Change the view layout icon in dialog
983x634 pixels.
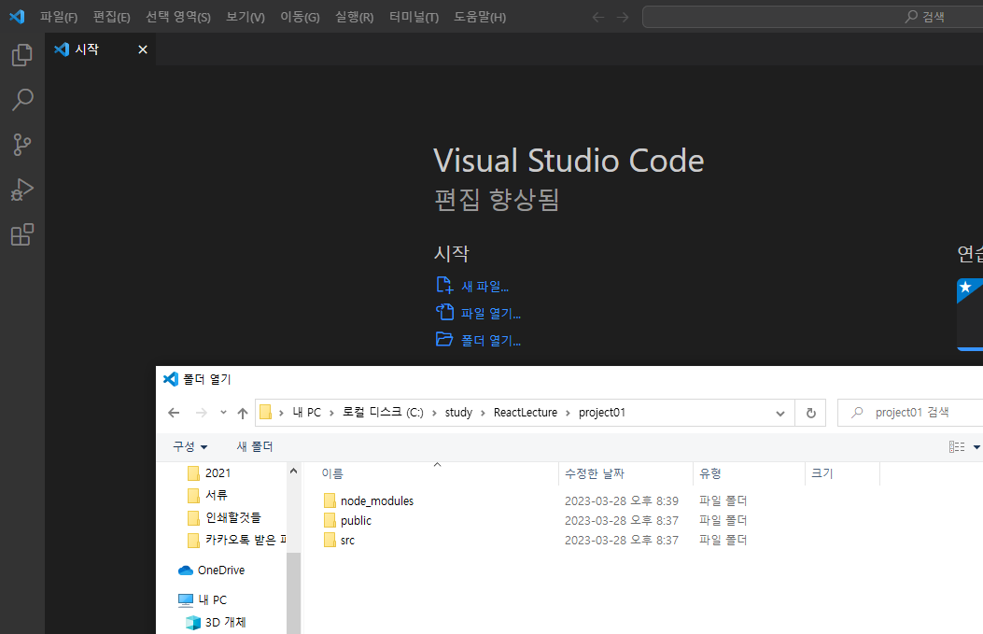pyautogui.click(x=957, y=446)
